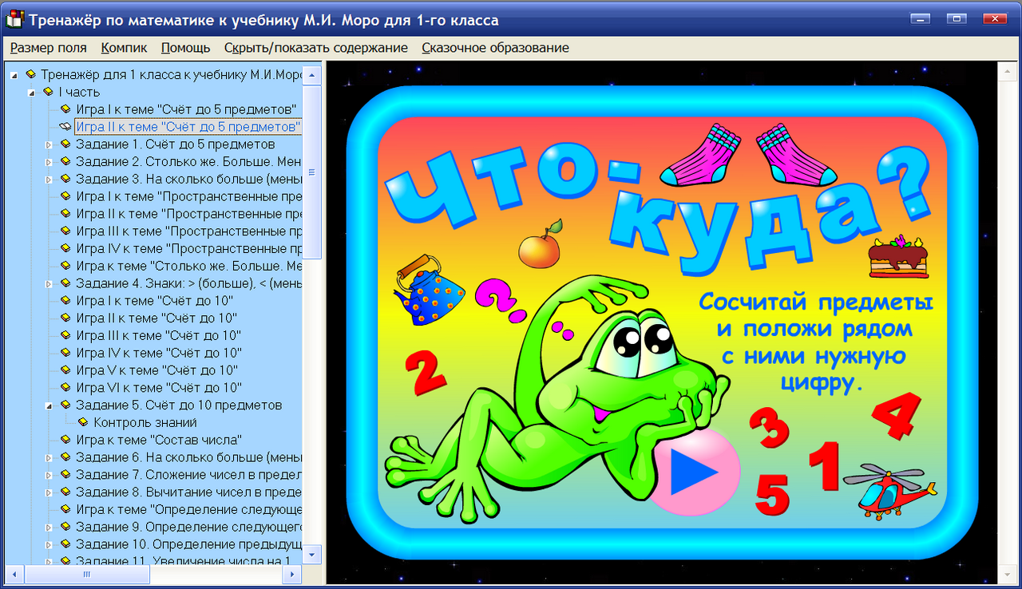
Task: Click open-book icon of Игра II "Счёт до 5 предметов"
Action: pyautogui.click(x=65, y=127)
